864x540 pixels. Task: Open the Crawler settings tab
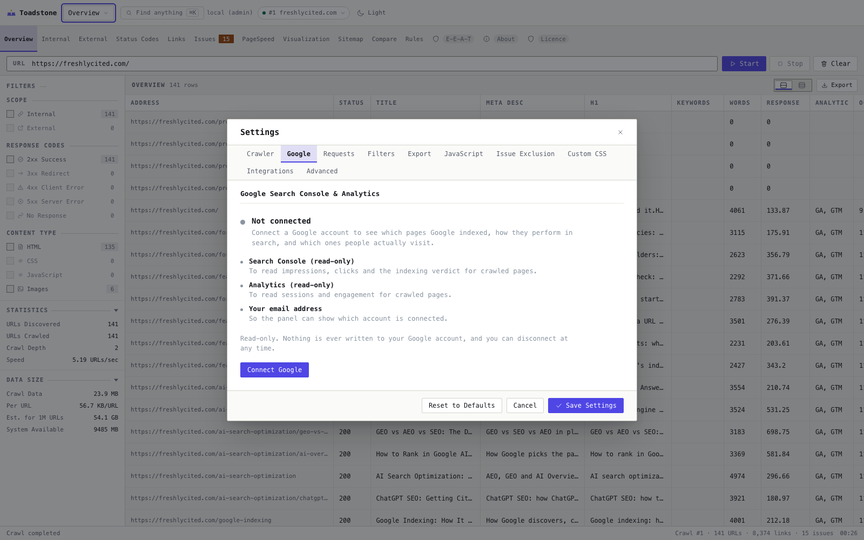point(260,154)
